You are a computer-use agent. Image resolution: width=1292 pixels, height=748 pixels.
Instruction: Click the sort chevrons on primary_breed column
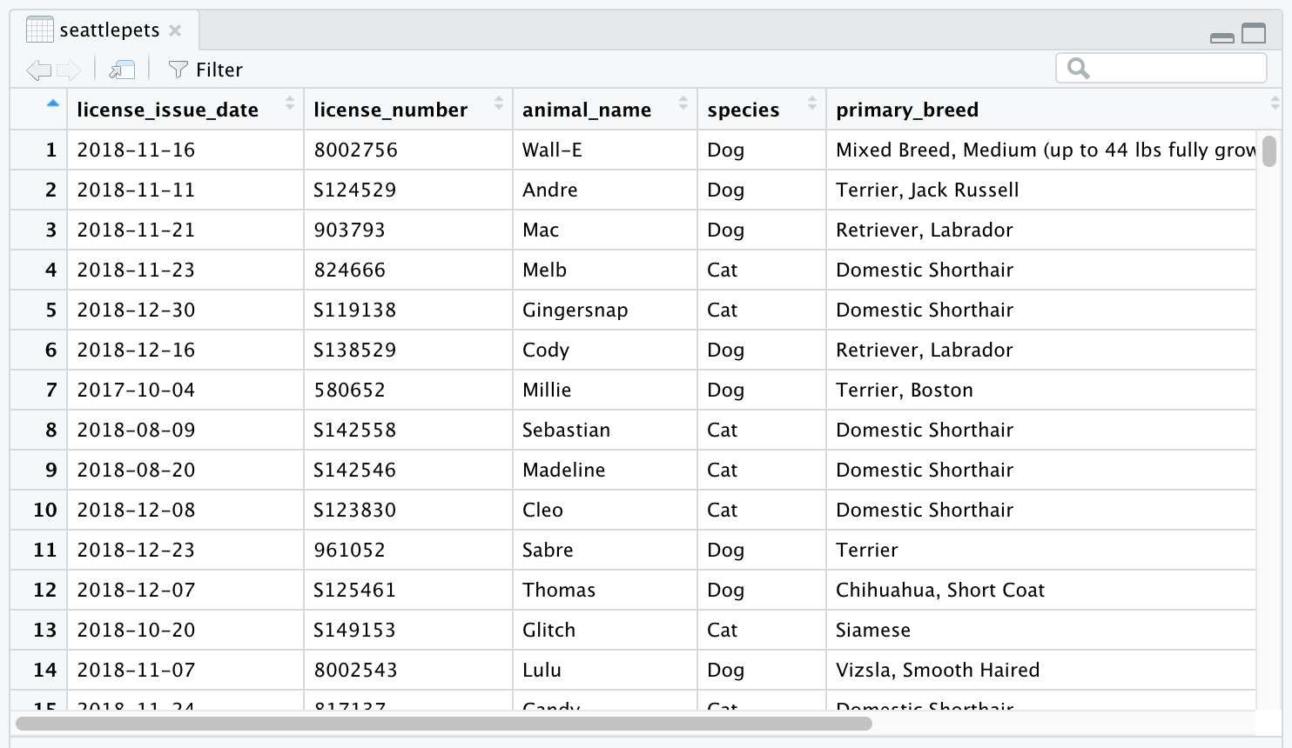point(1275,103)
